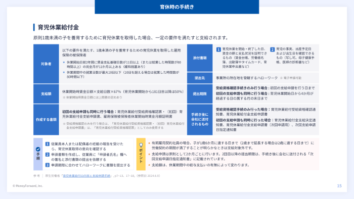
Task: Click the page number 15
Action: click(339, 186)
